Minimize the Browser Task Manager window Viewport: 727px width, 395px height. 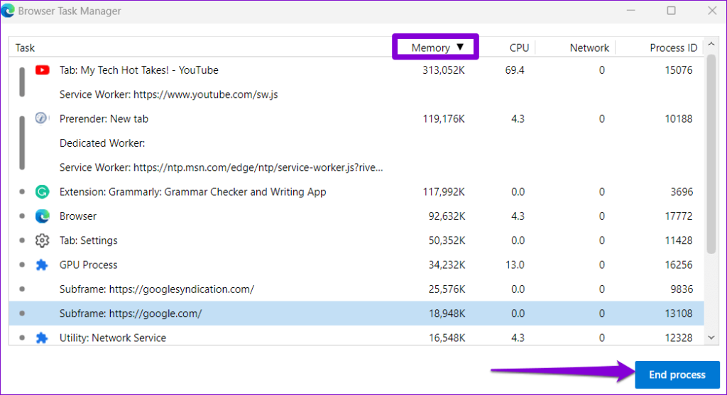coord(630,11)
